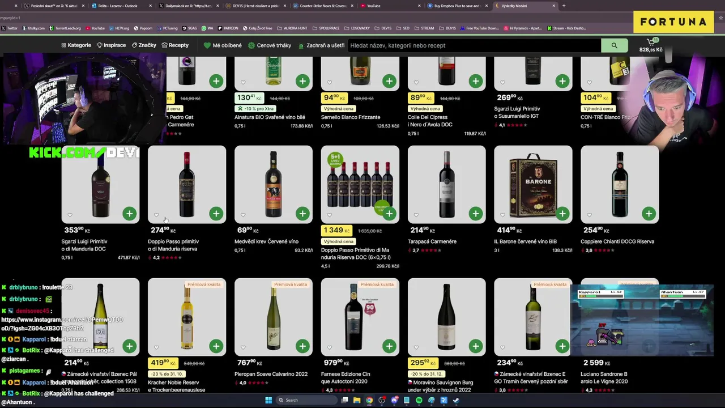725x408 pixels.
Task: Add Doppio Passo primitivo riserva 274 Kč to cart
Action: point(216,214)
